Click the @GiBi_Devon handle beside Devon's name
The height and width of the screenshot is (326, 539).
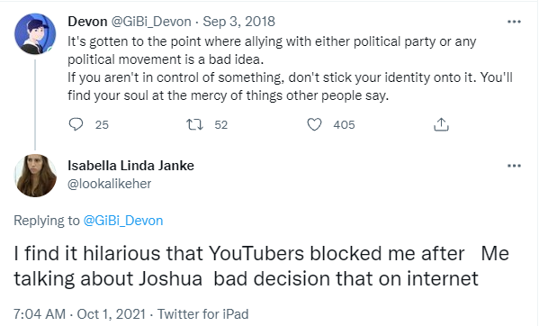(x=150, y=22)
